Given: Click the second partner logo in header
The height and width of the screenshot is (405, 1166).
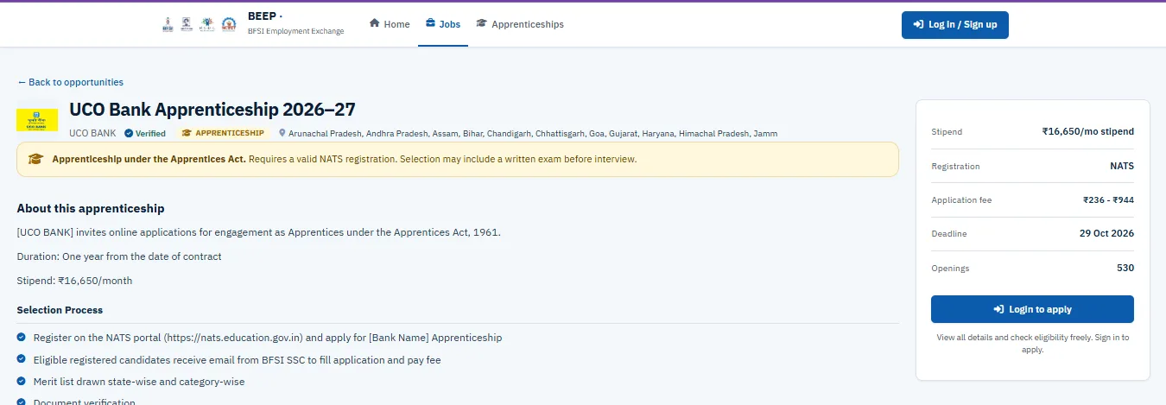Looking at the screenshot, I should 187,24.
